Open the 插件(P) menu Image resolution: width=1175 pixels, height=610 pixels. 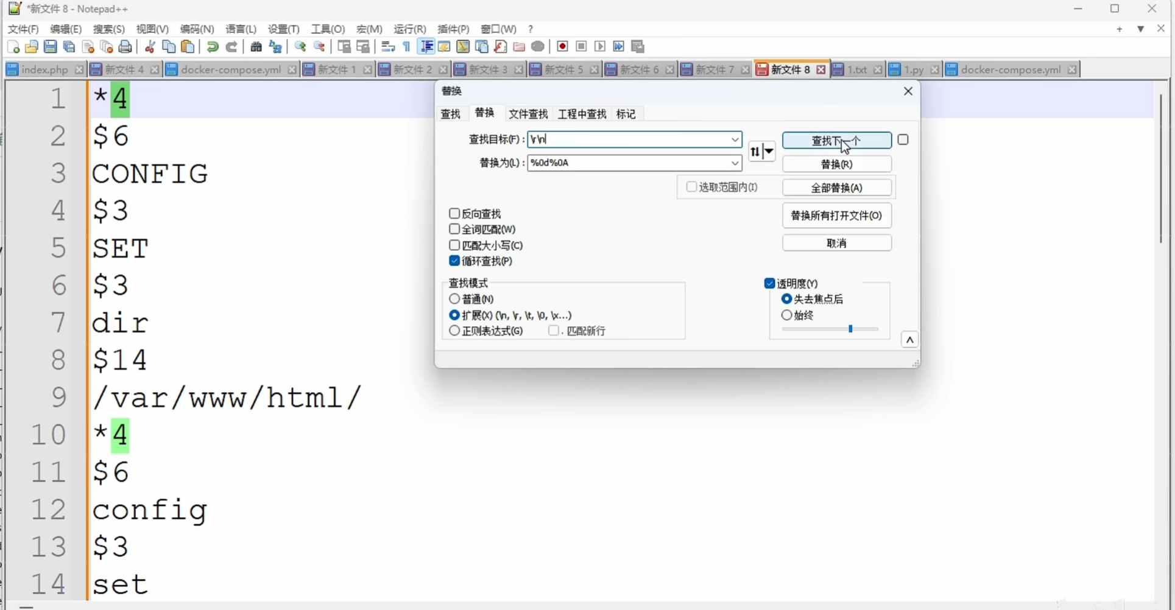point(454,29)
